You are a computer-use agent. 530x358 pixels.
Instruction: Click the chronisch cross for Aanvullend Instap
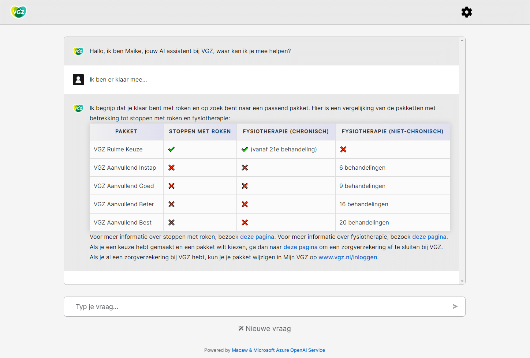[x=245, y=167]
